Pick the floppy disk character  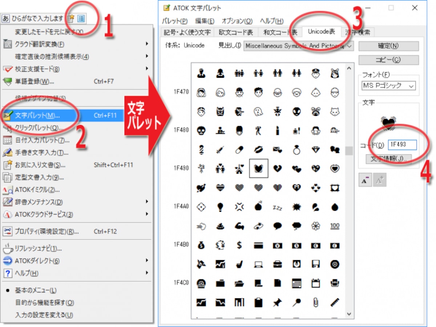tap(316, 264)
